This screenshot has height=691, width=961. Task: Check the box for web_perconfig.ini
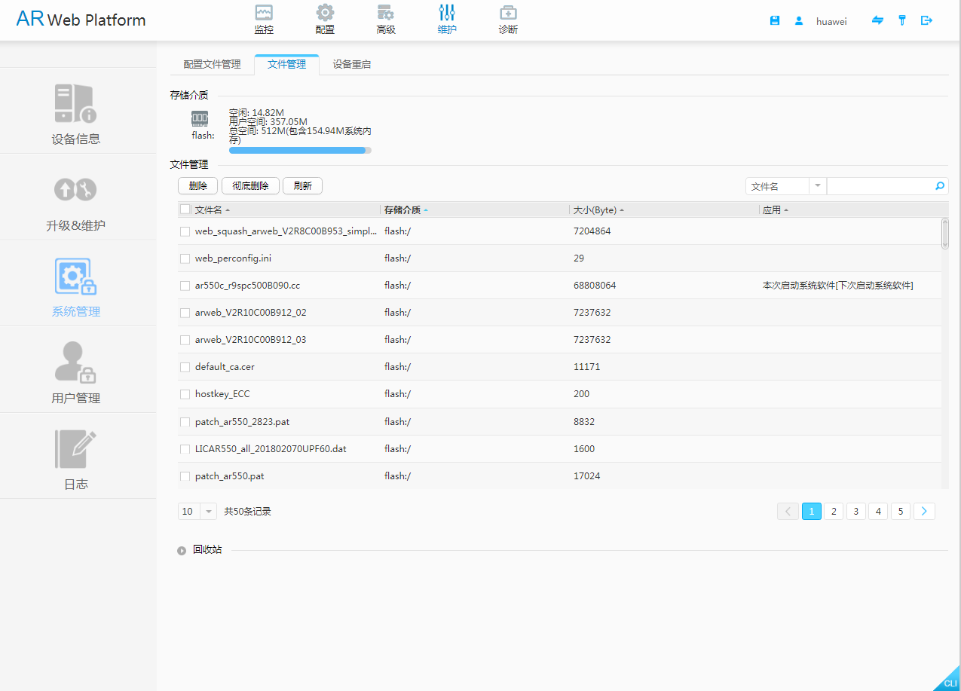(185, 258)
